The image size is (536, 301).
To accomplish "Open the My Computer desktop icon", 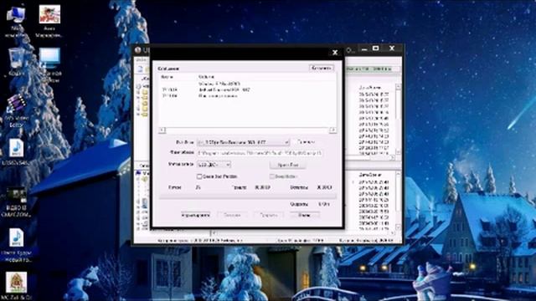I will (x=16, y=15).
